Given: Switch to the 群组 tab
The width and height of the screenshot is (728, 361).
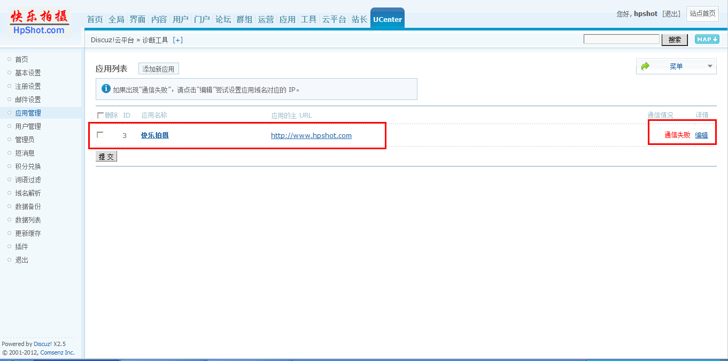Looking at the screenshot, I should tap(244, 19).
